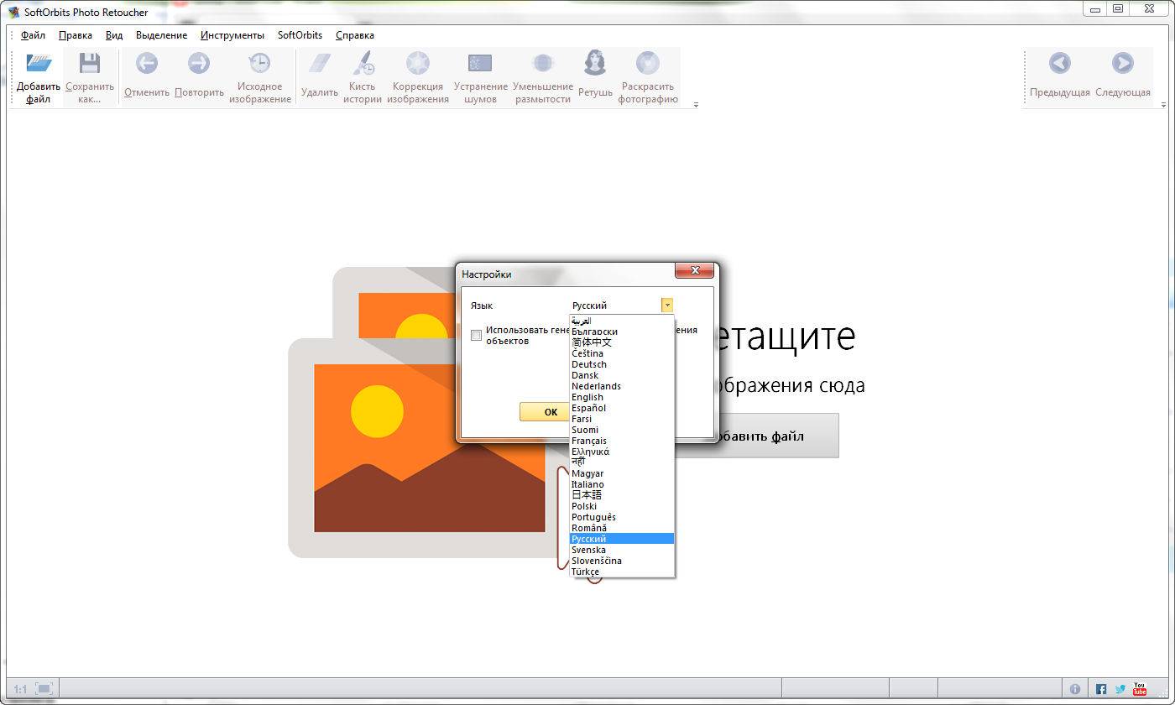Select 简体中文 in the language list
1175x705 pixels.
pyautogui.click(x=622, y=342)
